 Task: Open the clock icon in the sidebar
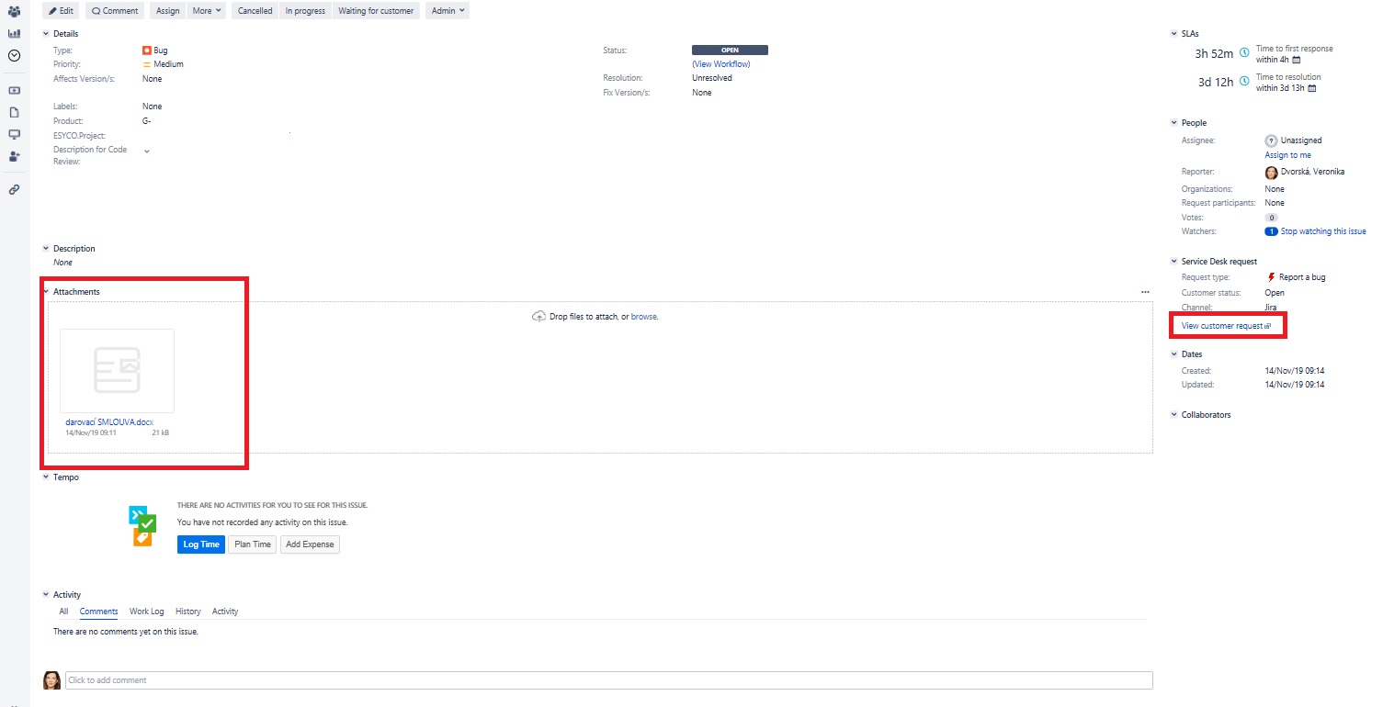pyautogui.click(x=14, y=55)
